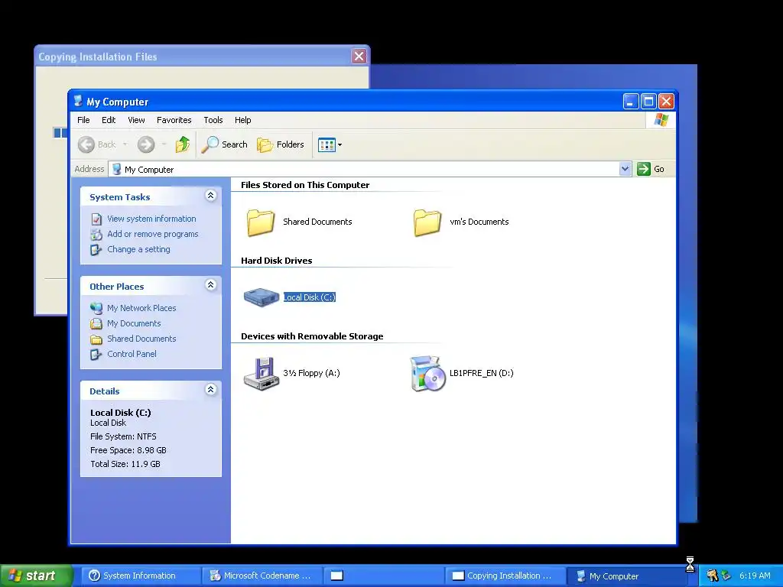The width and height of the screenshot is (783, 587).
Task: Click the address bar My Computer icon
Action: [116, 169]
